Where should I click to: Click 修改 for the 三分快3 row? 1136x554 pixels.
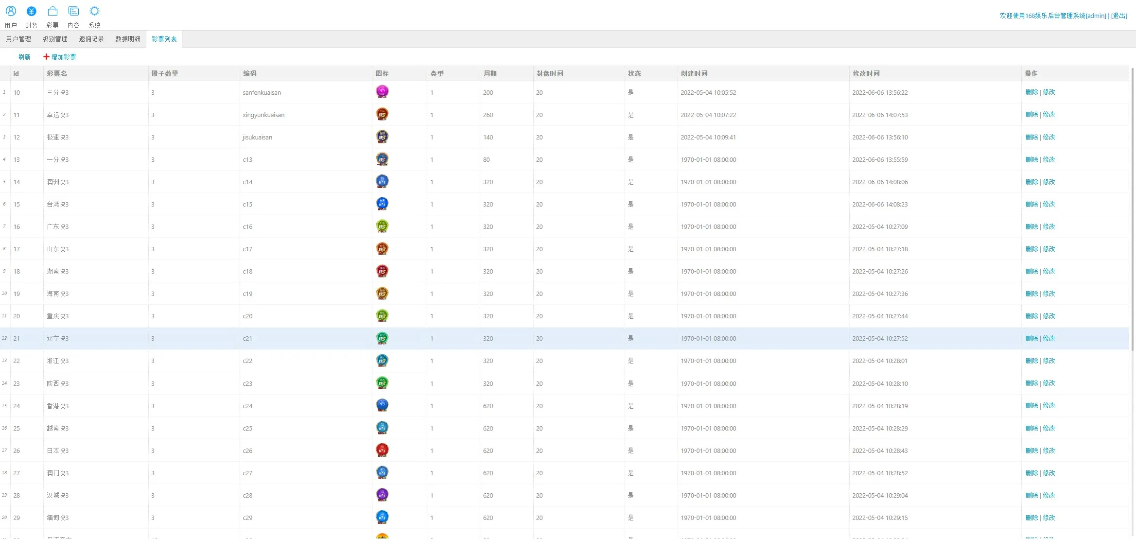tap(1049, 92)
